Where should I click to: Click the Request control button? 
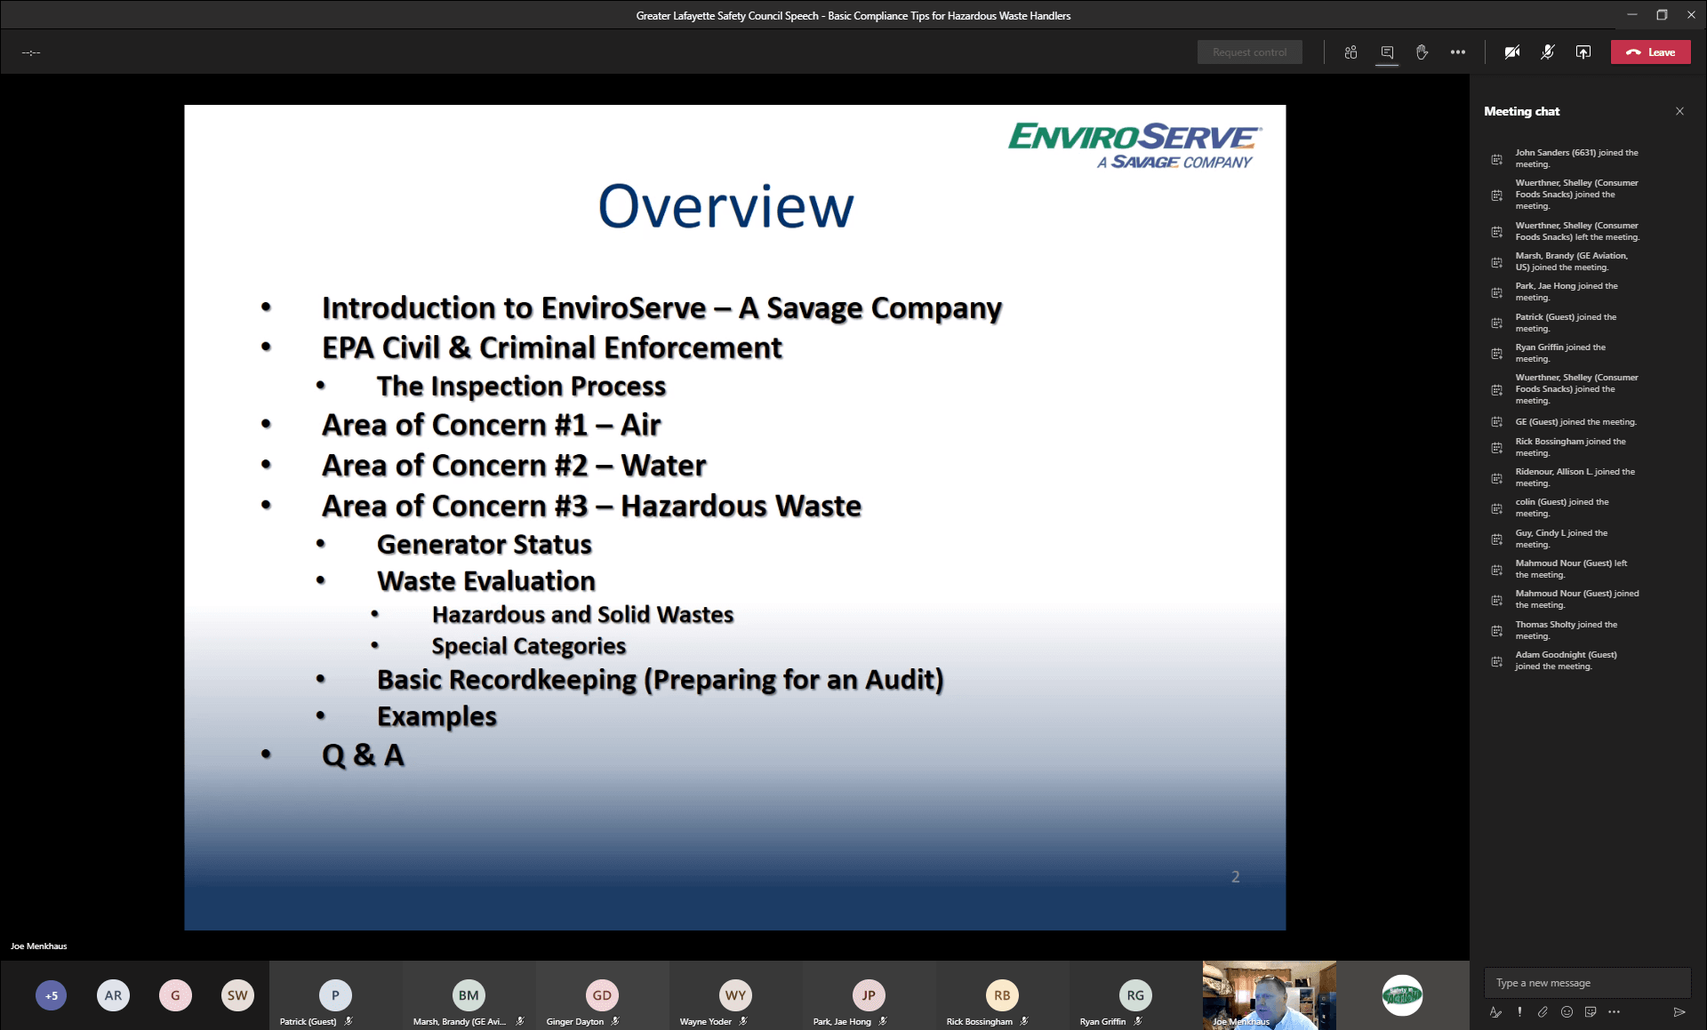coord(1249,52)
